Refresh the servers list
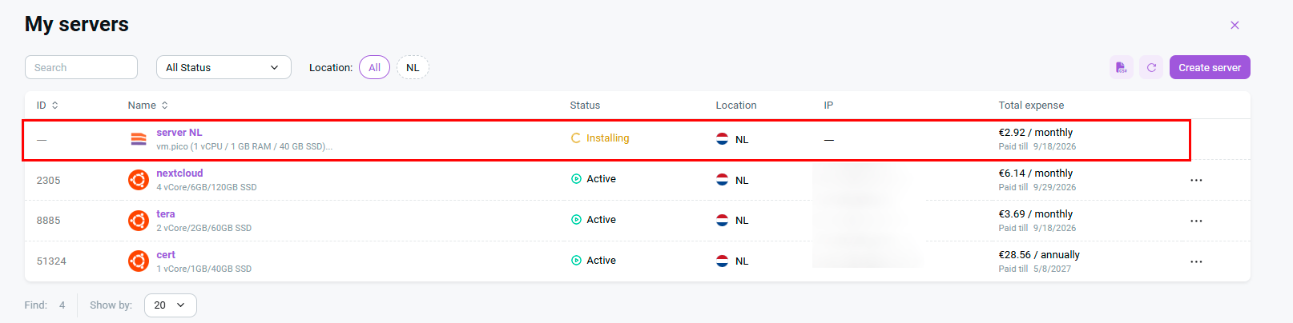Image resolution: width=1293 pixels, height=323 pixels. [x=1151, y=67]
